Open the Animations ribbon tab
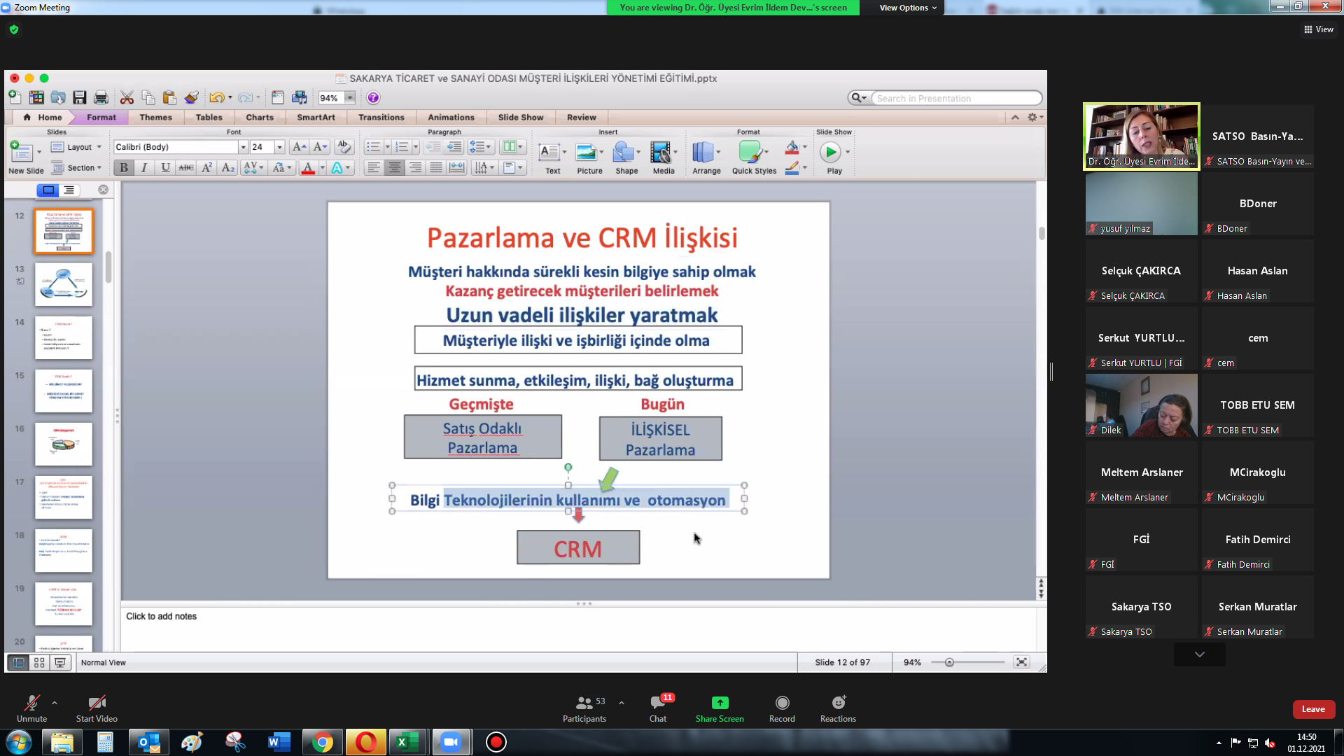This screenshot has width=1344, height=756. click(451, 118)
